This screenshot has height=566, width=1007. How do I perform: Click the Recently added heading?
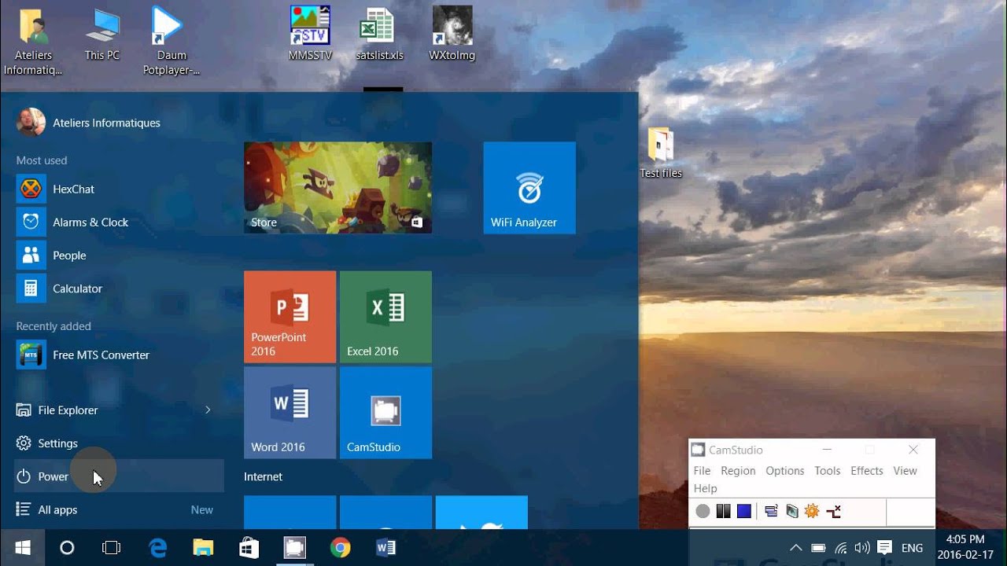point(53,326)
